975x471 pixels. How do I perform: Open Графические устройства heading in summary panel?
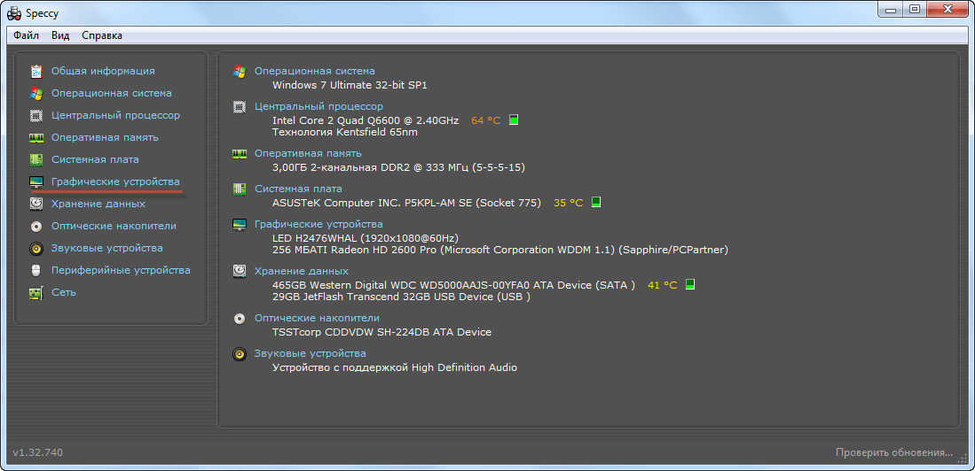[318, 224]
